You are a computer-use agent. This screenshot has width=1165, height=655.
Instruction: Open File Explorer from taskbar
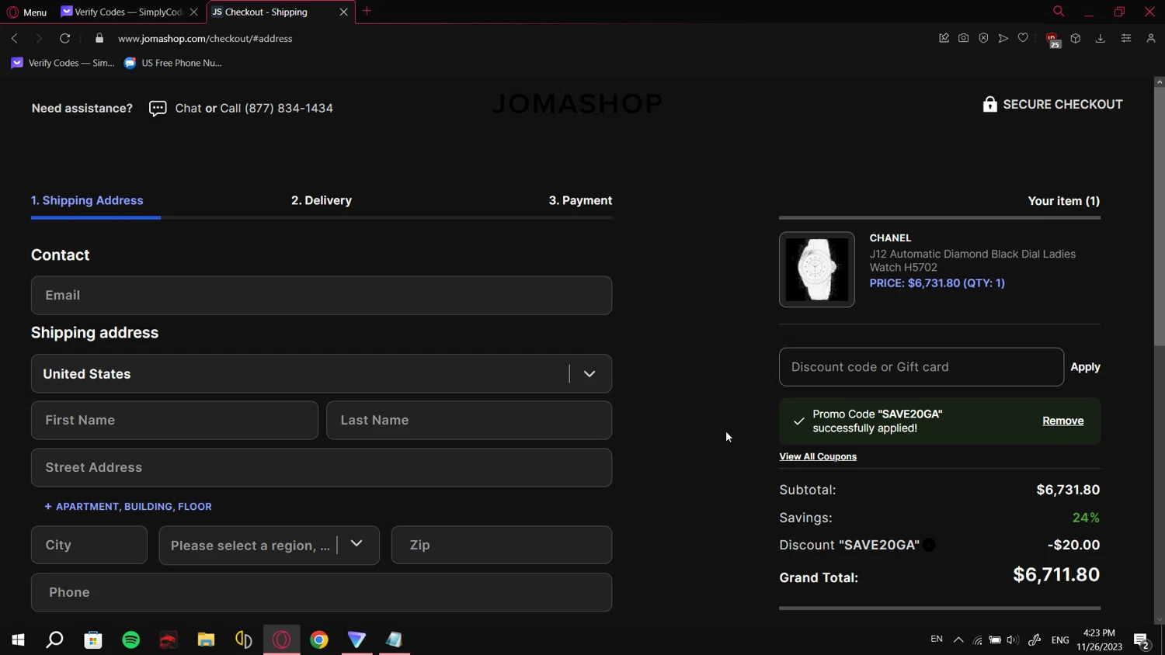[206, 639]
